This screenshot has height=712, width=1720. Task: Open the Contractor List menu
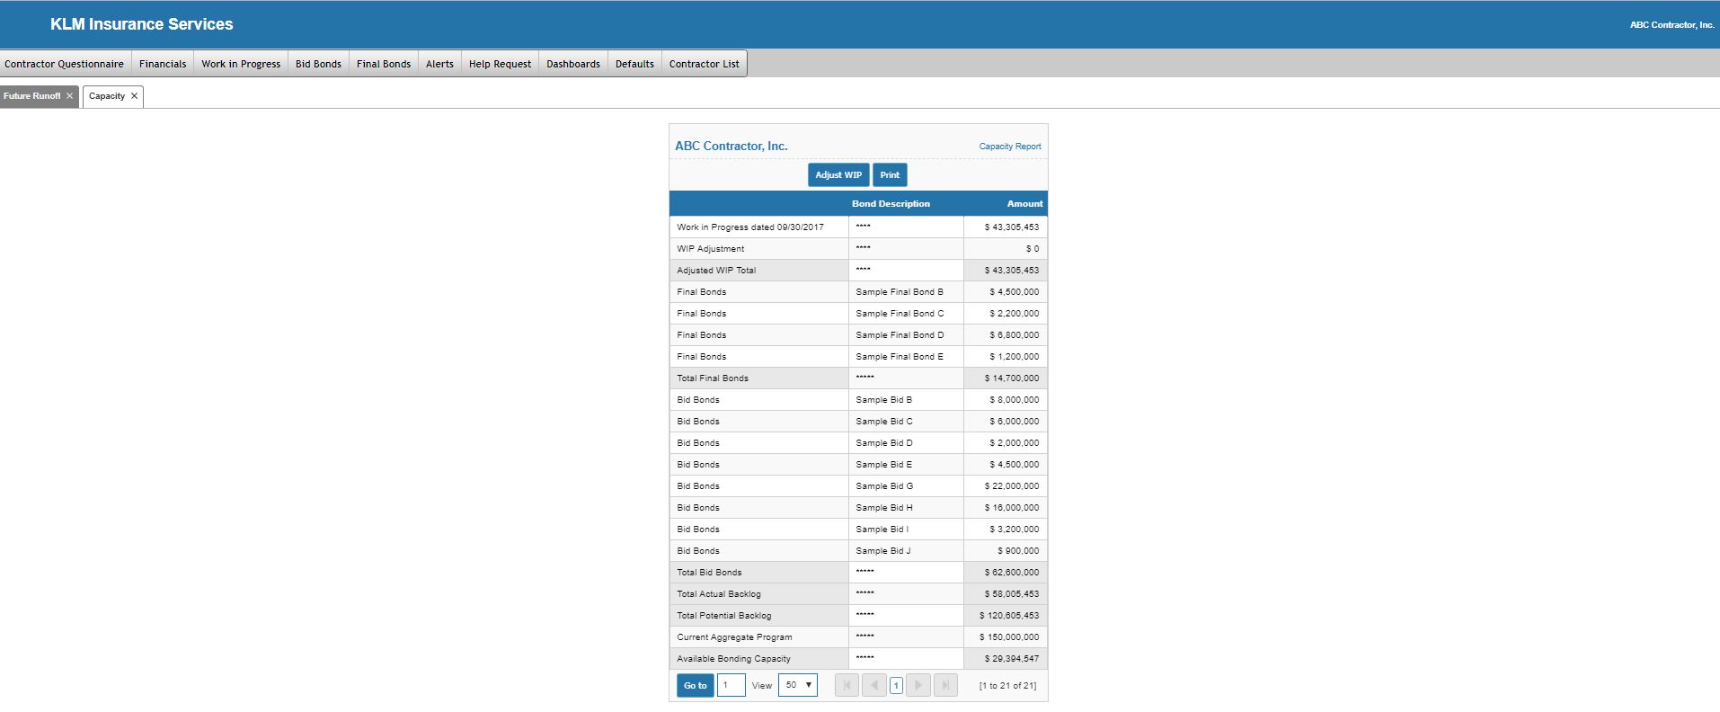[704, 64]
